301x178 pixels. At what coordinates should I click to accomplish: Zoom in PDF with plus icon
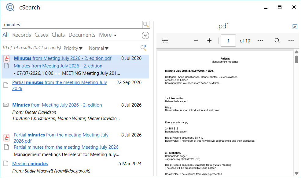(209, 41)
